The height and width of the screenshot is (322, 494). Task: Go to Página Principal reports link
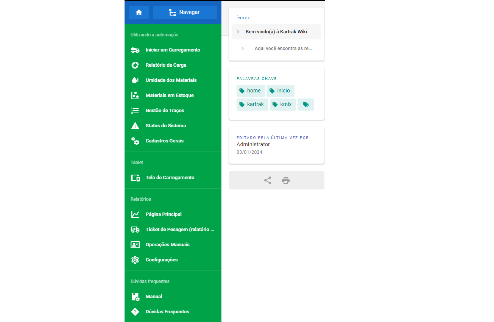click(164, 214)
